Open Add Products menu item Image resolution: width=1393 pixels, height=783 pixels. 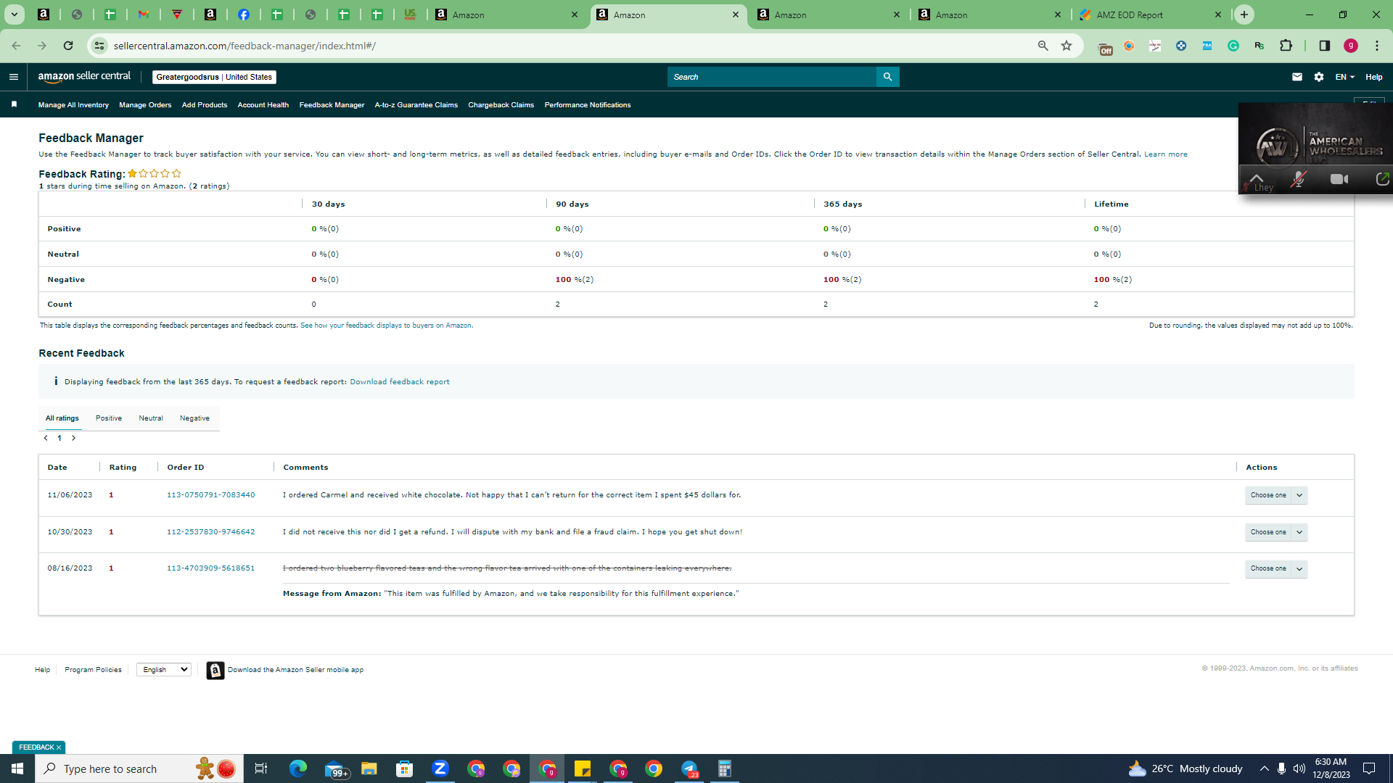[205, 105]
